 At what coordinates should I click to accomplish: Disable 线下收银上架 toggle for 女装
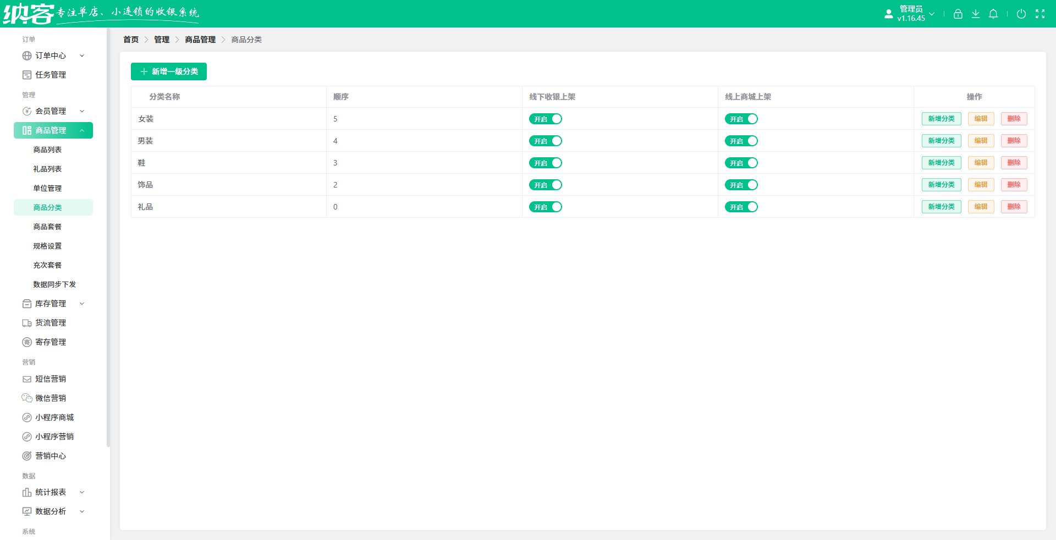[546, 119]
